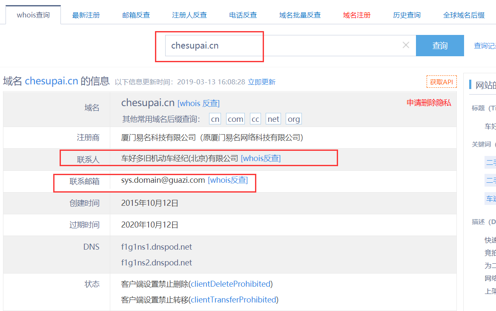Click the 状态 row label

click(x=92, y=284)
